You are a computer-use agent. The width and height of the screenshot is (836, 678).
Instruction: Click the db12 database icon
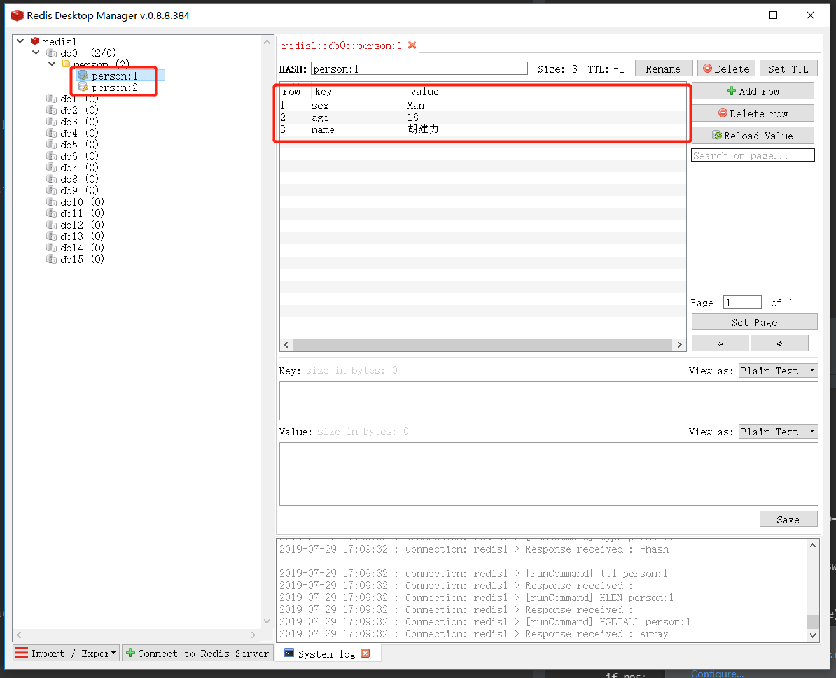[x=52, y=225]
